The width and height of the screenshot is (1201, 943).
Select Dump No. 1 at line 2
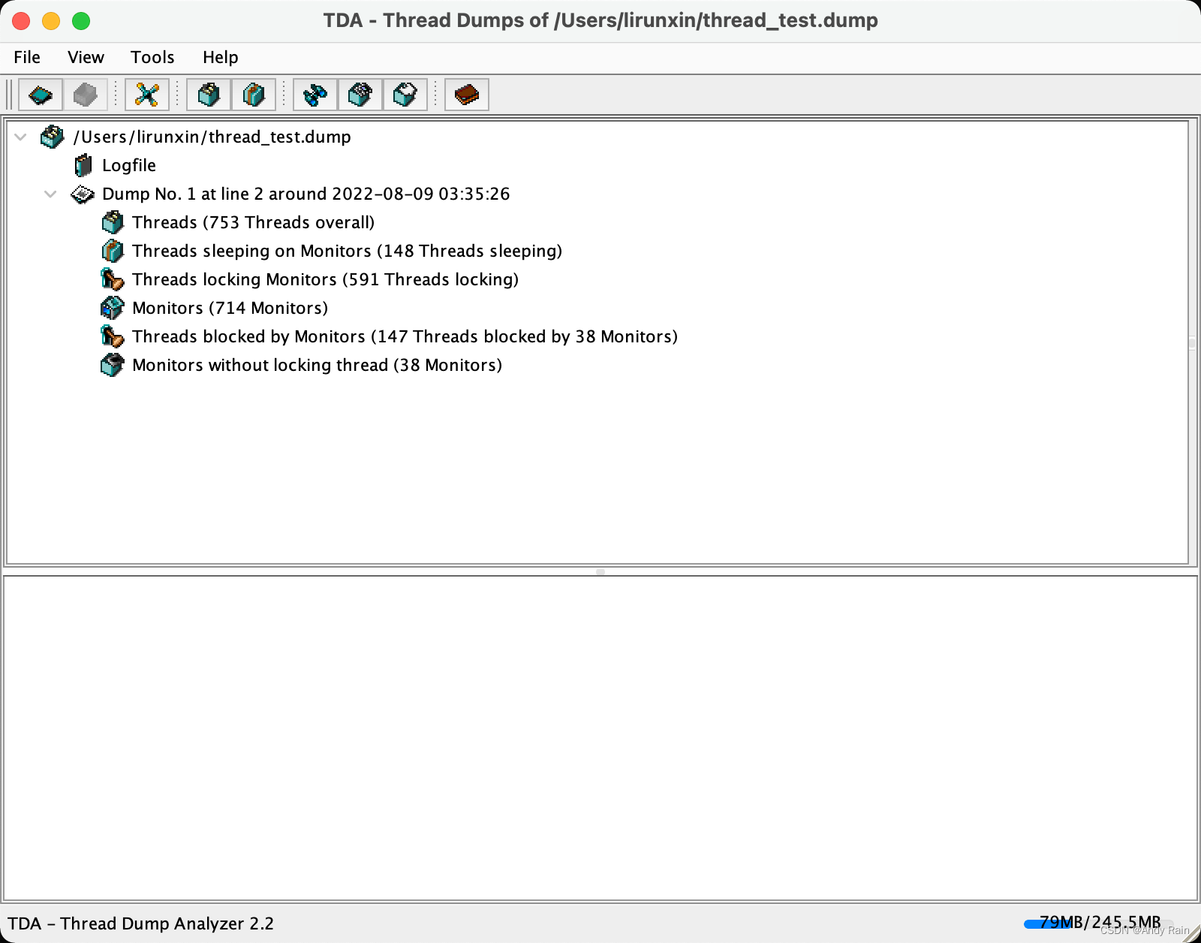click(306, 194)
